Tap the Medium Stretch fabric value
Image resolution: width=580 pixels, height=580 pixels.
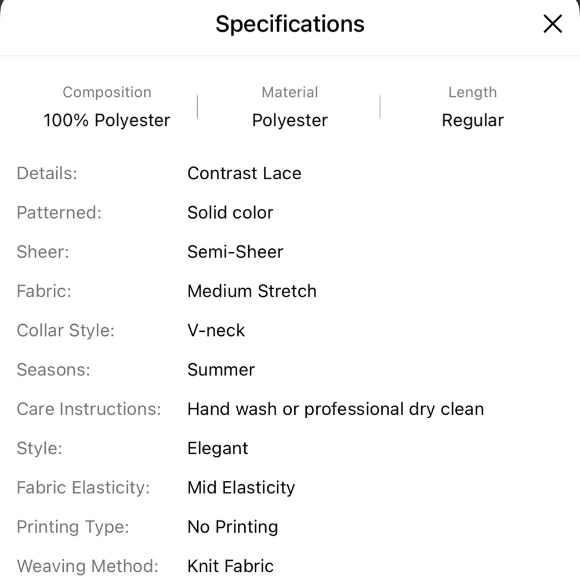(252, 291)
